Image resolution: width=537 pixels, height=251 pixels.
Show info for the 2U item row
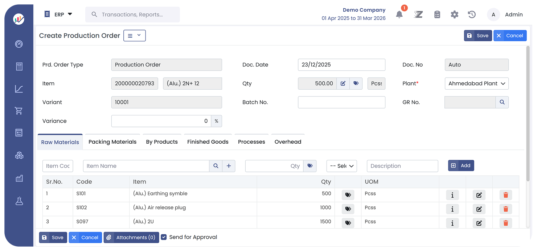452,223
